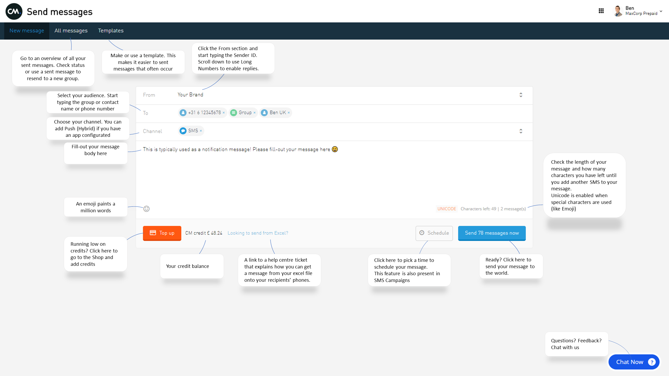669x376 pixels.
Task: Remove the +31 6 12345678 recipient
Action: [x=224, y=113]
